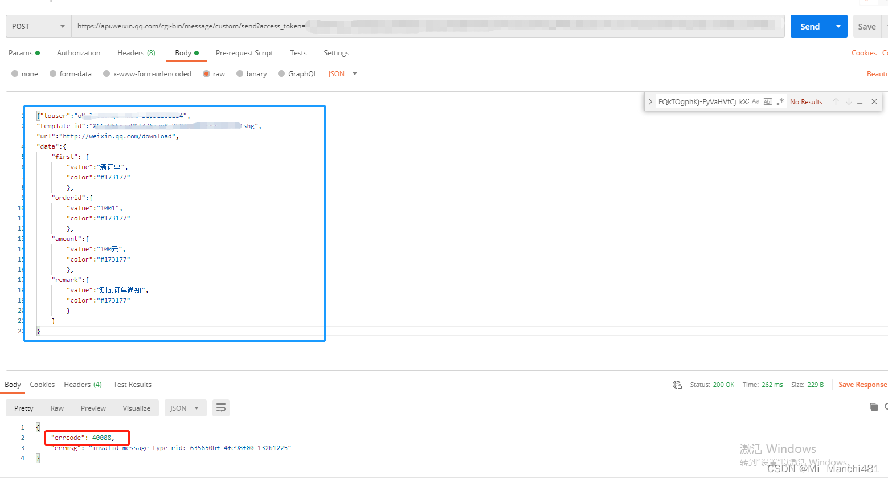The image size is (888, 478).
Task: Click the 200 OK status value
Action: (x=723, y=385)
